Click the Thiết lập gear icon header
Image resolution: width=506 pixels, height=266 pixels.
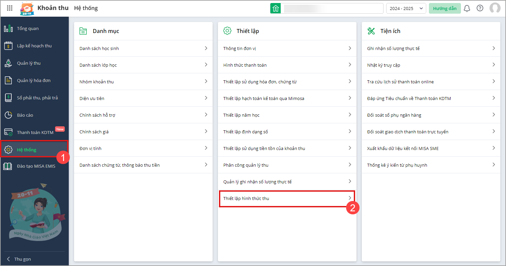pyautogui.click(x=227, y=31)
